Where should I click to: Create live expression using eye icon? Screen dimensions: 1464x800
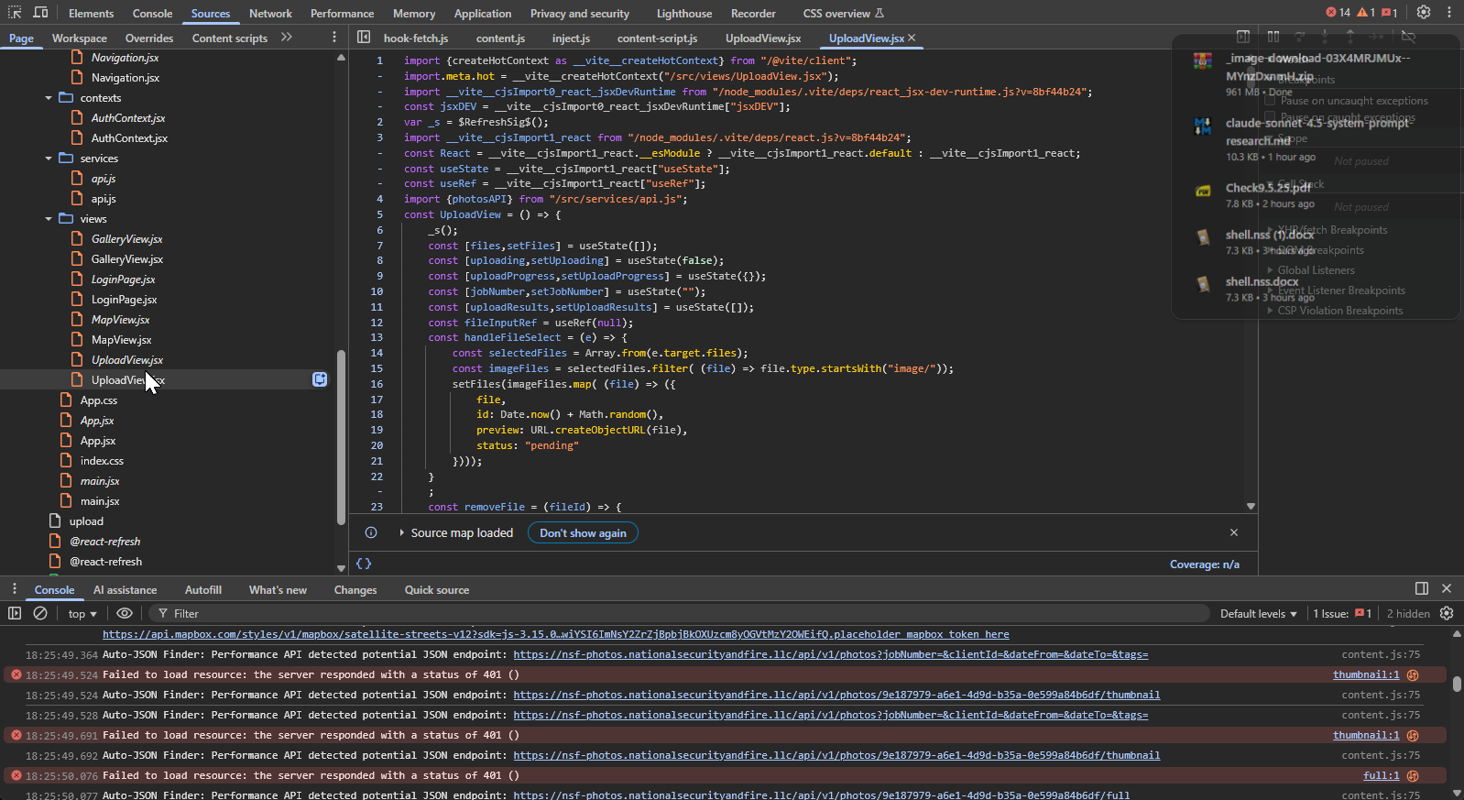[125, 613]
